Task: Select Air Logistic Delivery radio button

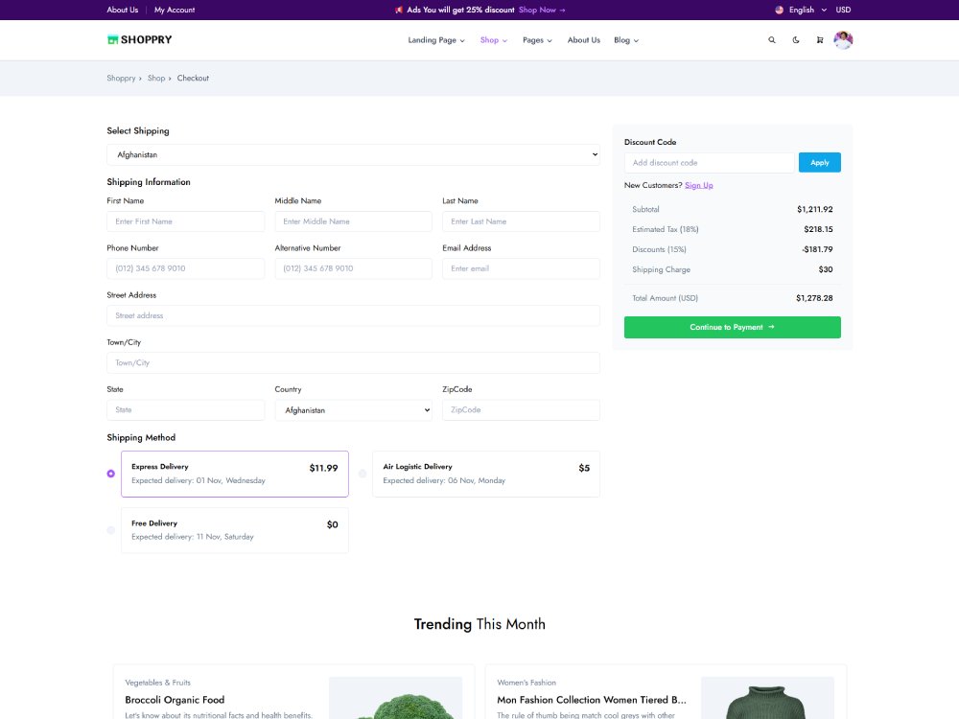Action: point(363,474)
